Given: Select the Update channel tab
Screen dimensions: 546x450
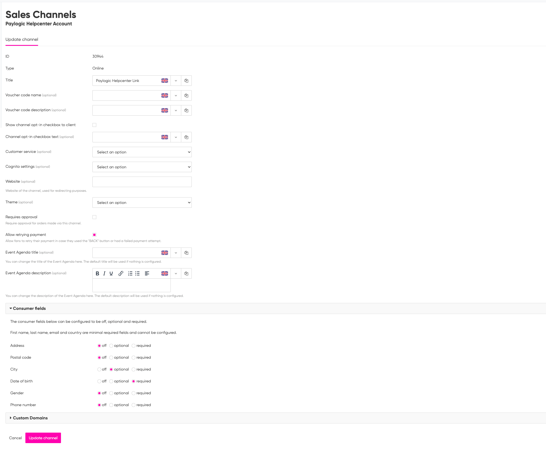Looking at the screenshot, I should coord(22,39).
